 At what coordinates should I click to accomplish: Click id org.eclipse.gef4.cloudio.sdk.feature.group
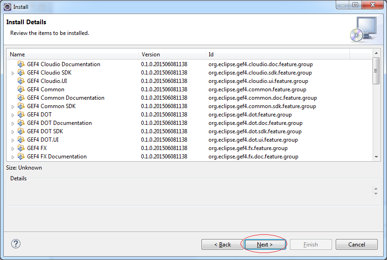[x=260, y=73]
